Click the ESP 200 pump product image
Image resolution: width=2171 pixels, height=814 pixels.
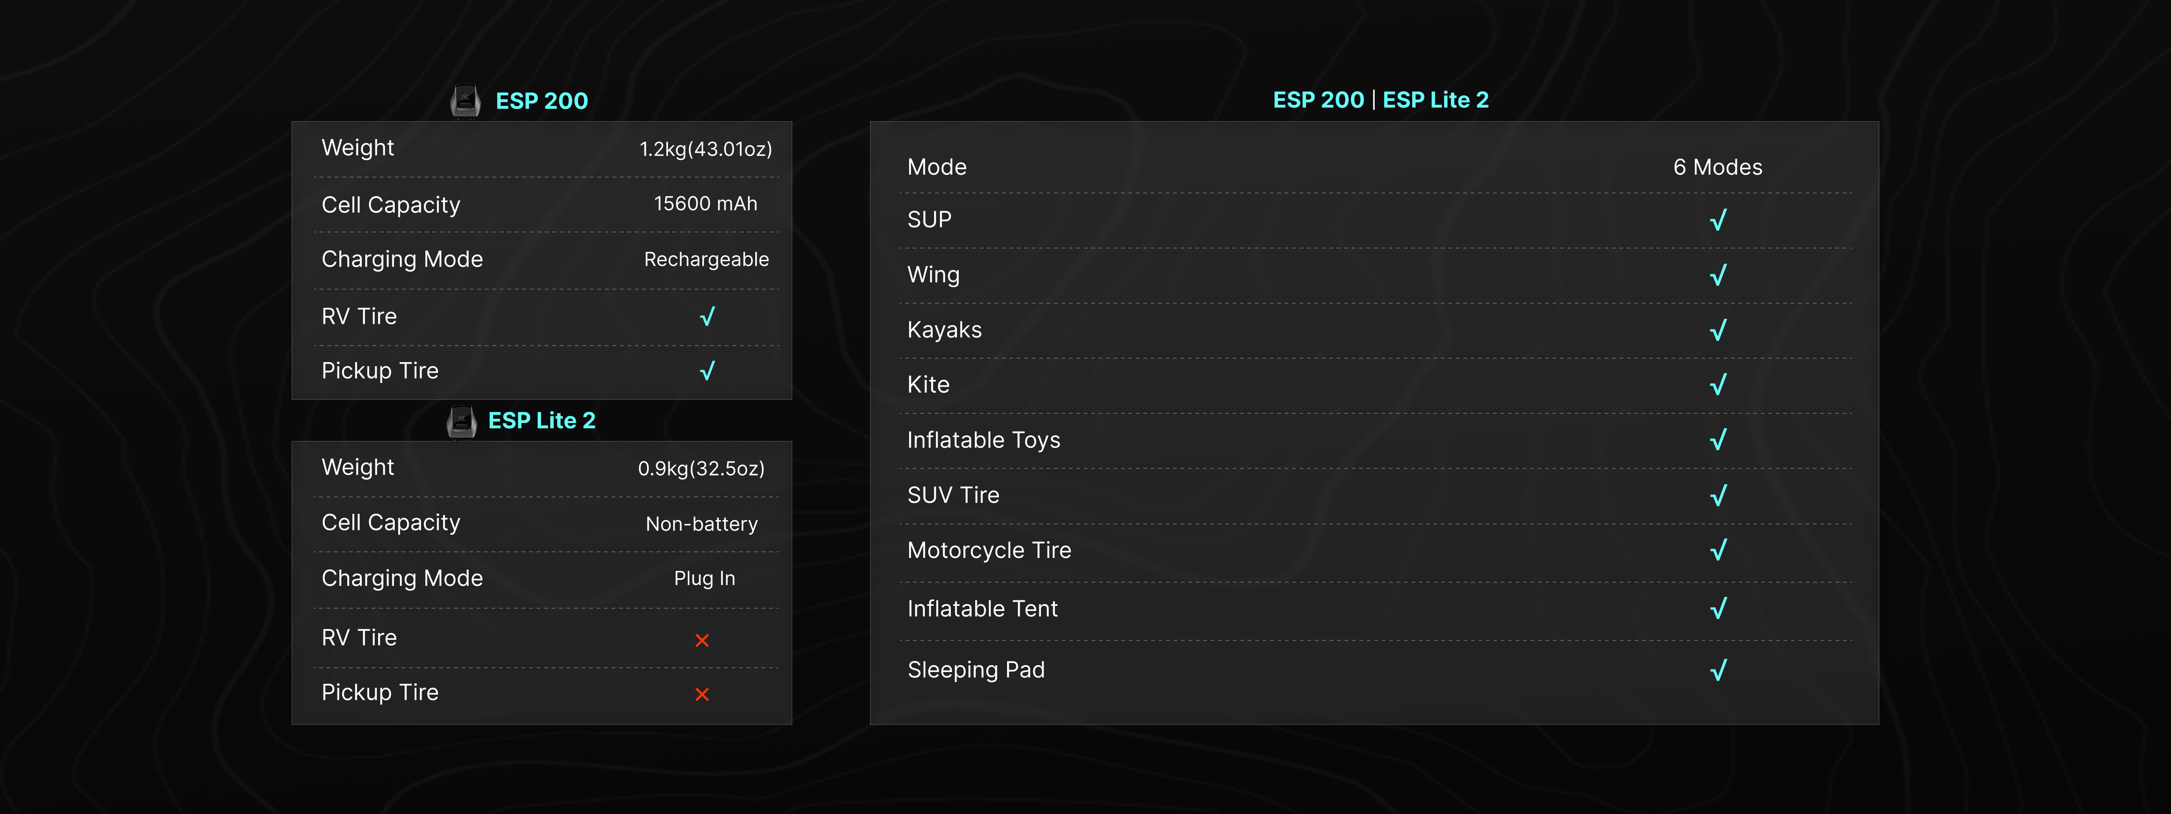(465, 101)
